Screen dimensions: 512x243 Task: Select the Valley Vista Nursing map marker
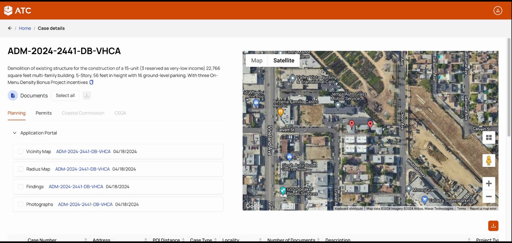pos(293,79)
